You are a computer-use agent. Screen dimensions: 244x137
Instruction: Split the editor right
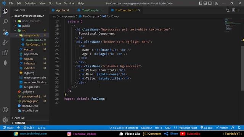tap(234, 10)
